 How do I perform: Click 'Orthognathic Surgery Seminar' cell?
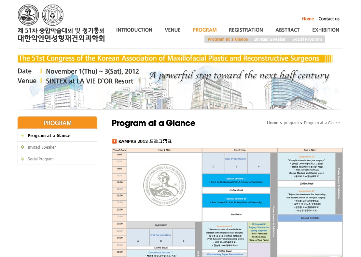(259, 232)
